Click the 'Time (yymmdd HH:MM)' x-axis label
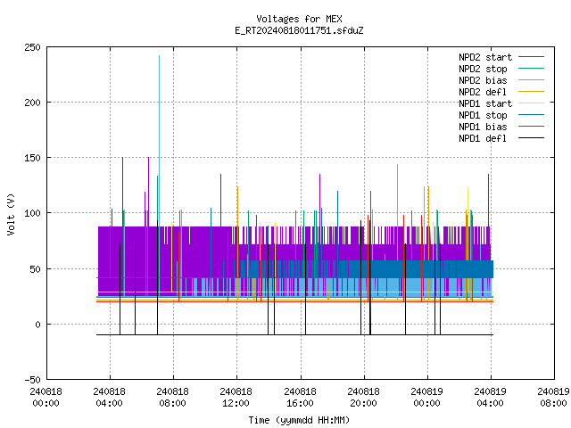This screenshot has height=428, width=571. pyautogui.click(x=299, y=420)
